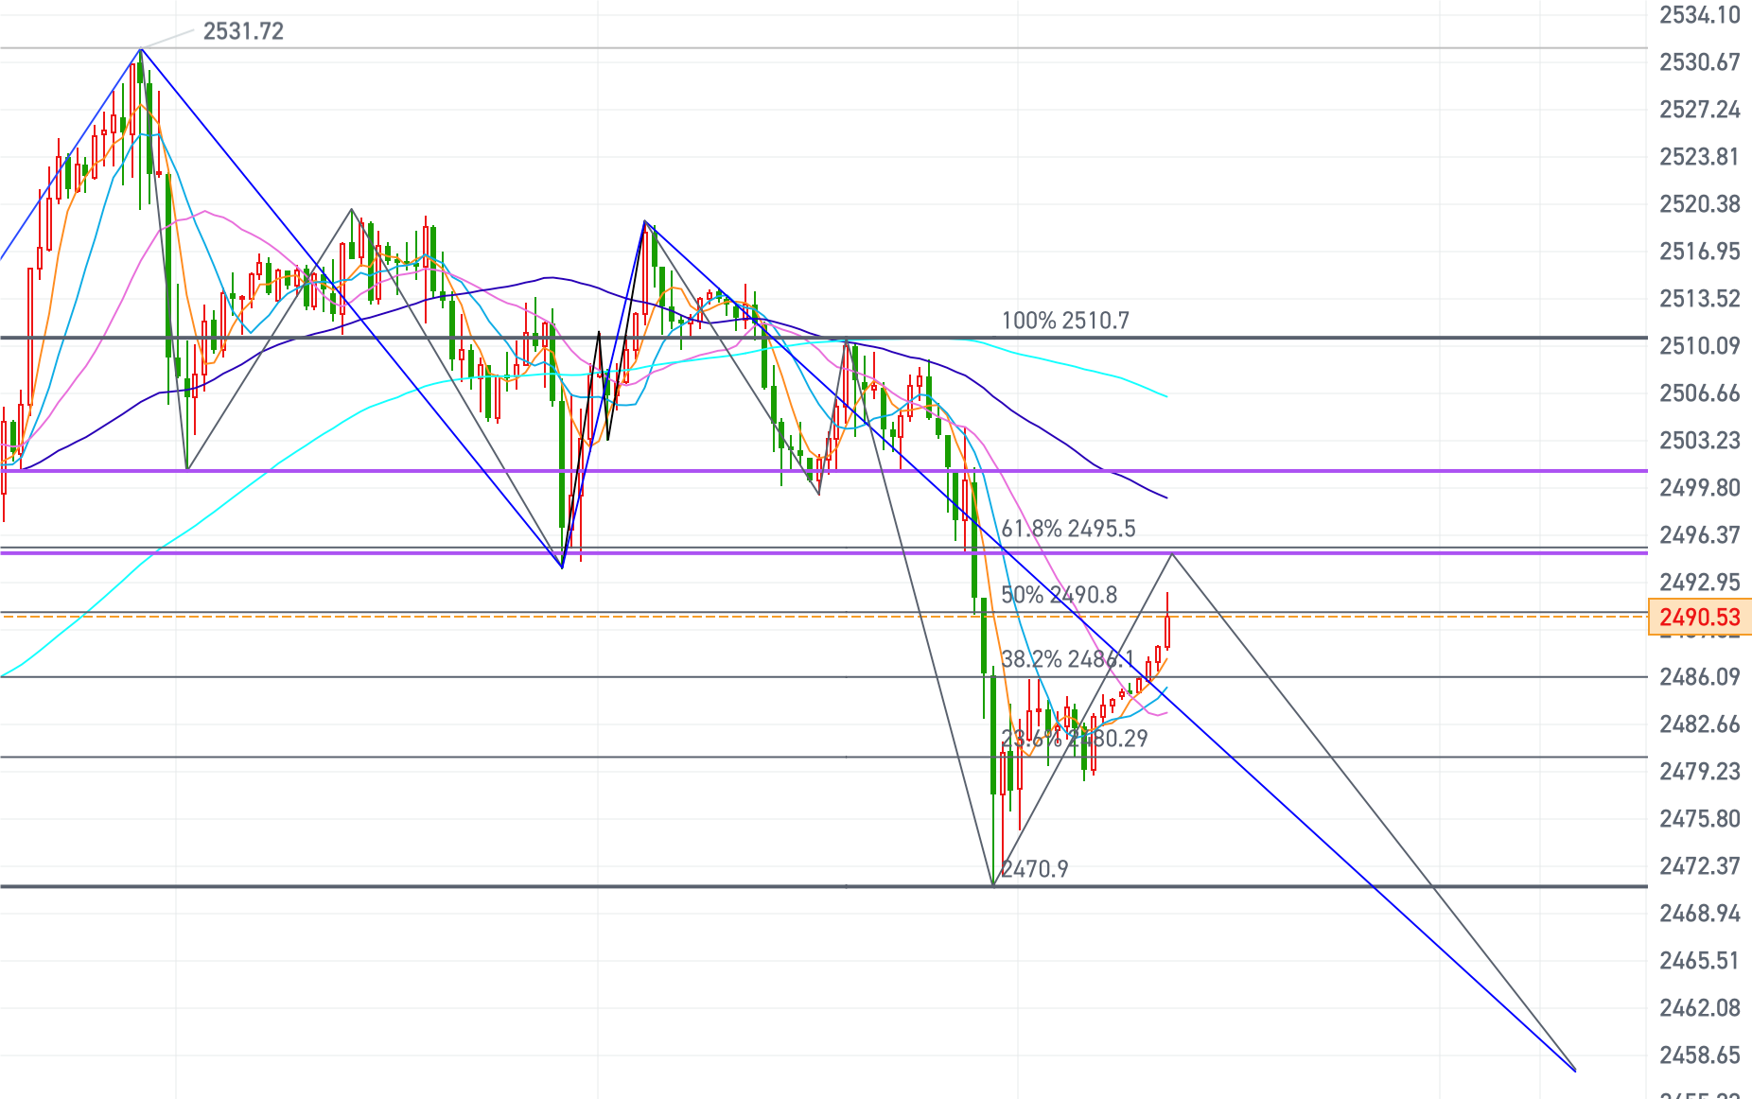Click the 2465.51 price axis value

1700,961
